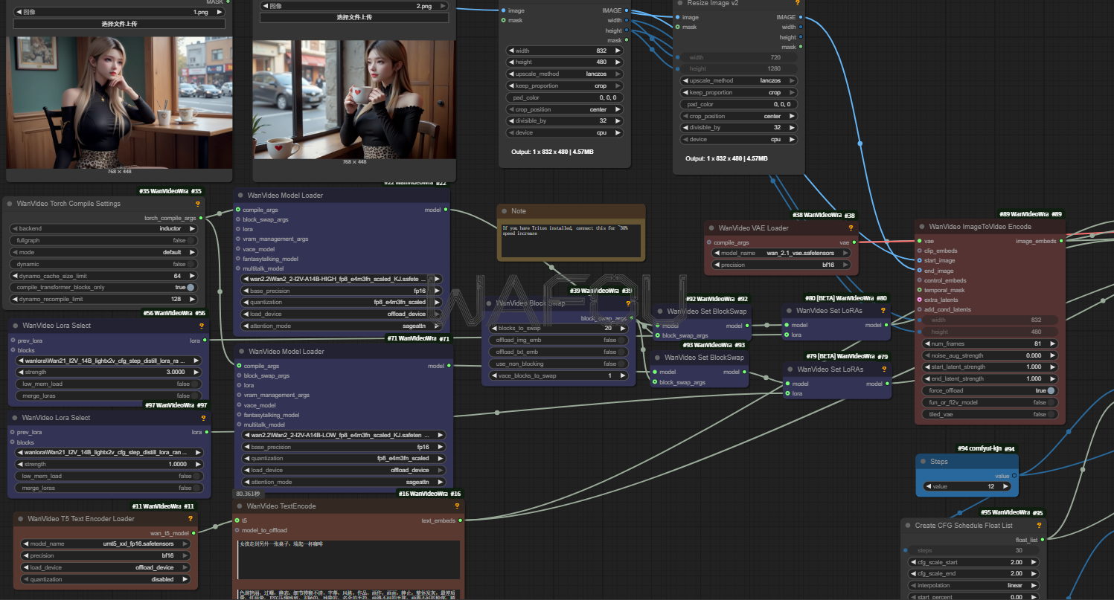
Task: Click the noise_aug_strength 0.000 field
Action: [x=990, y=355]
